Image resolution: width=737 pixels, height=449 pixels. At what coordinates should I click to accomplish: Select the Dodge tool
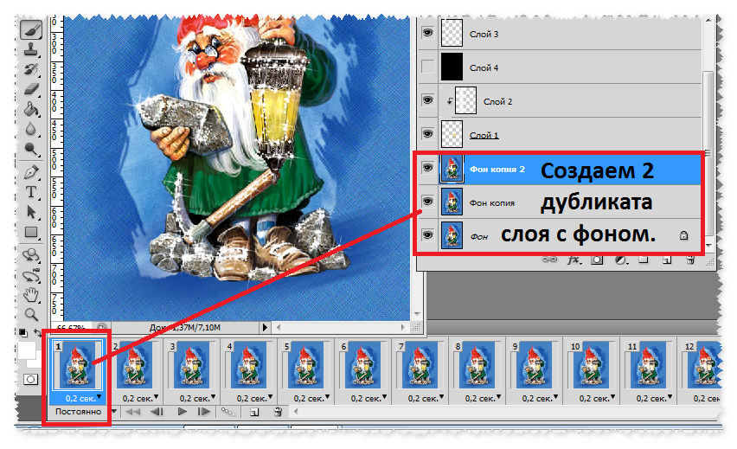[x=31, y=149]
